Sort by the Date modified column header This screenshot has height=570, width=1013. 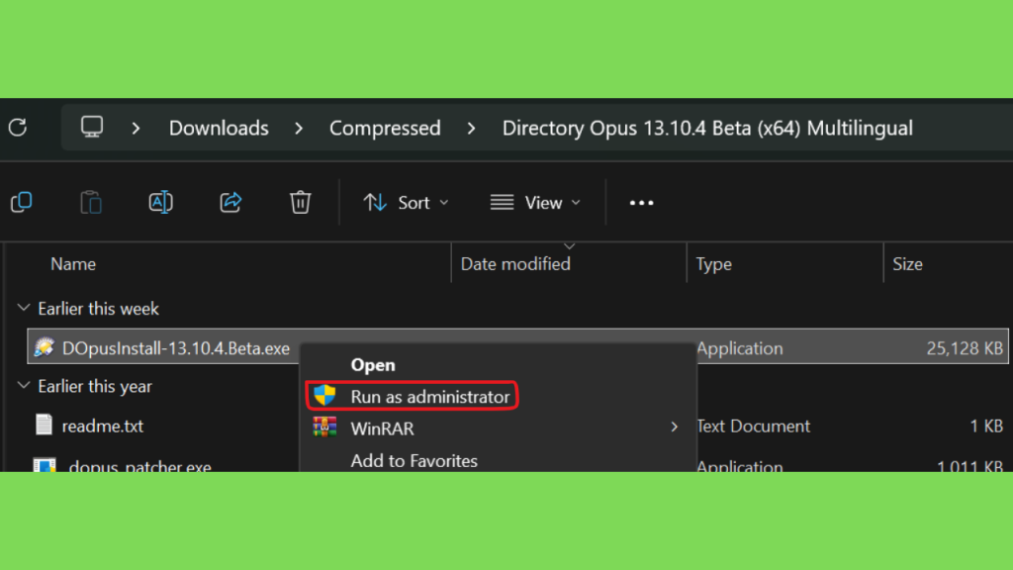[515, 264]
